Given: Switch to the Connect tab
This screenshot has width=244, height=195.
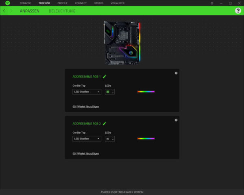Looking at the screenshot, I should coord(81,3).
